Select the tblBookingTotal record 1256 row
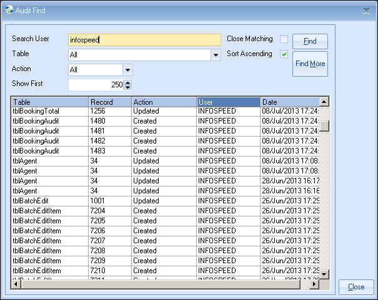 (x=125, y=111)
